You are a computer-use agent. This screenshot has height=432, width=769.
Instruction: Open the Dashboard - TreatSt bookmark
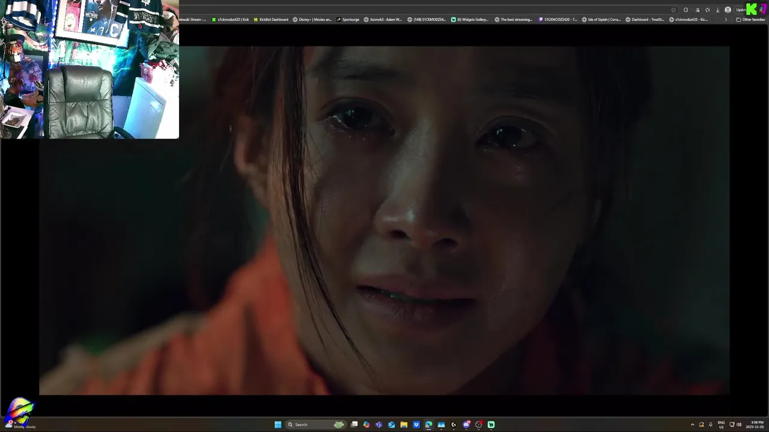[x=645, y=19]
